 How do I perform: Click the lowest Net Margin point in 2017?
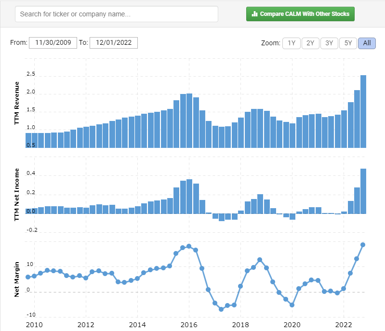pos(221,309)
